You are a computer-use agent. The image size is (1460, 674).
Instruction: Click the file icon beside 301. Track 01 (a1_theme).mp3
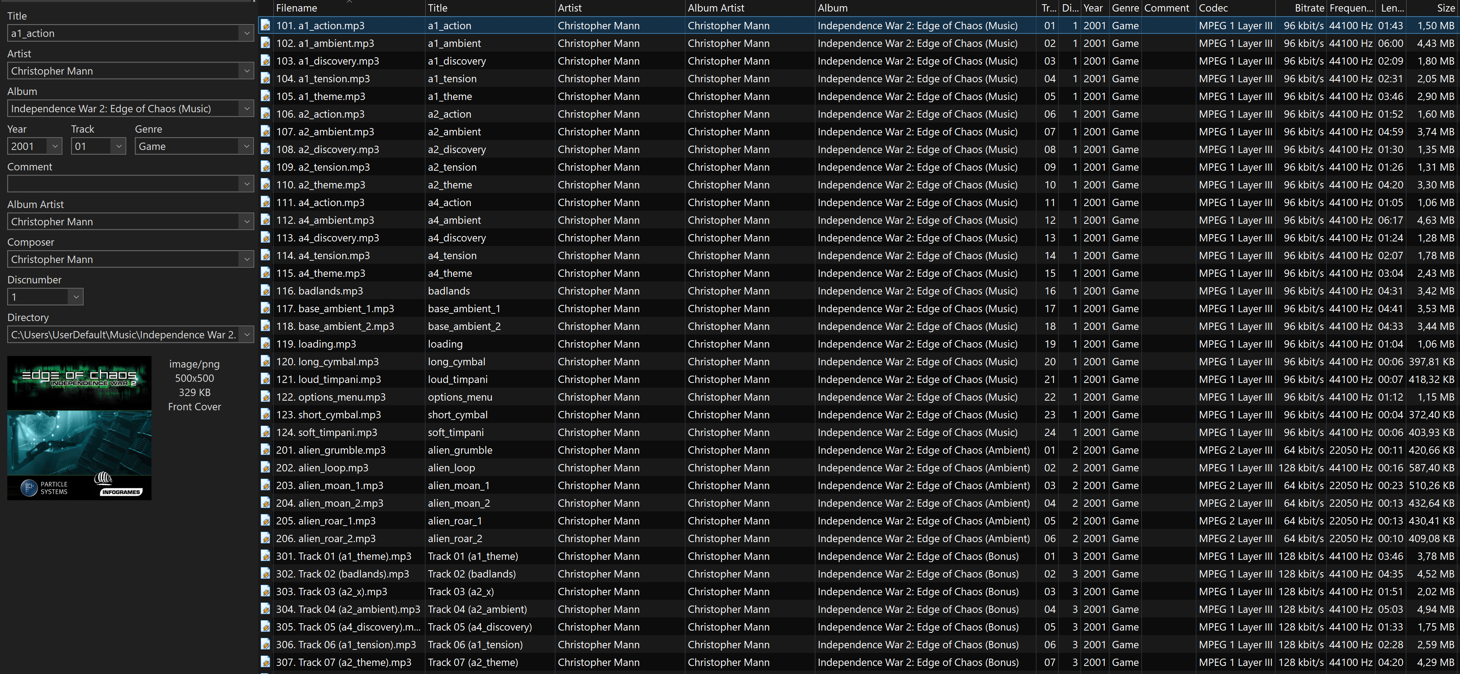265,556
